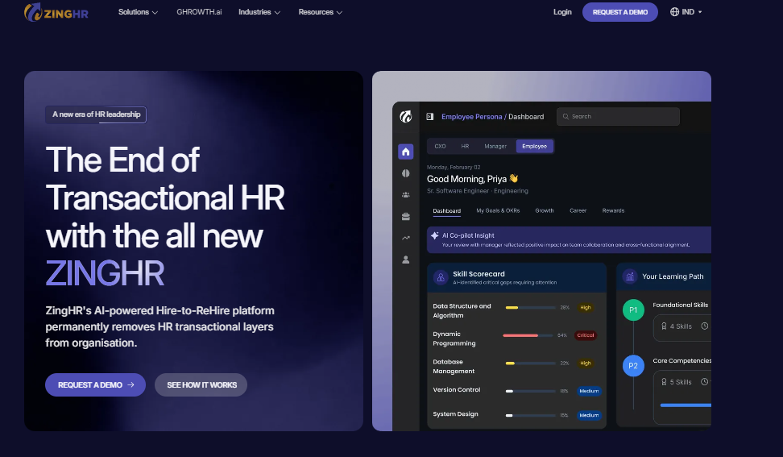
Task: Click Medium badge for Version Control
Action: click(589, 391)
